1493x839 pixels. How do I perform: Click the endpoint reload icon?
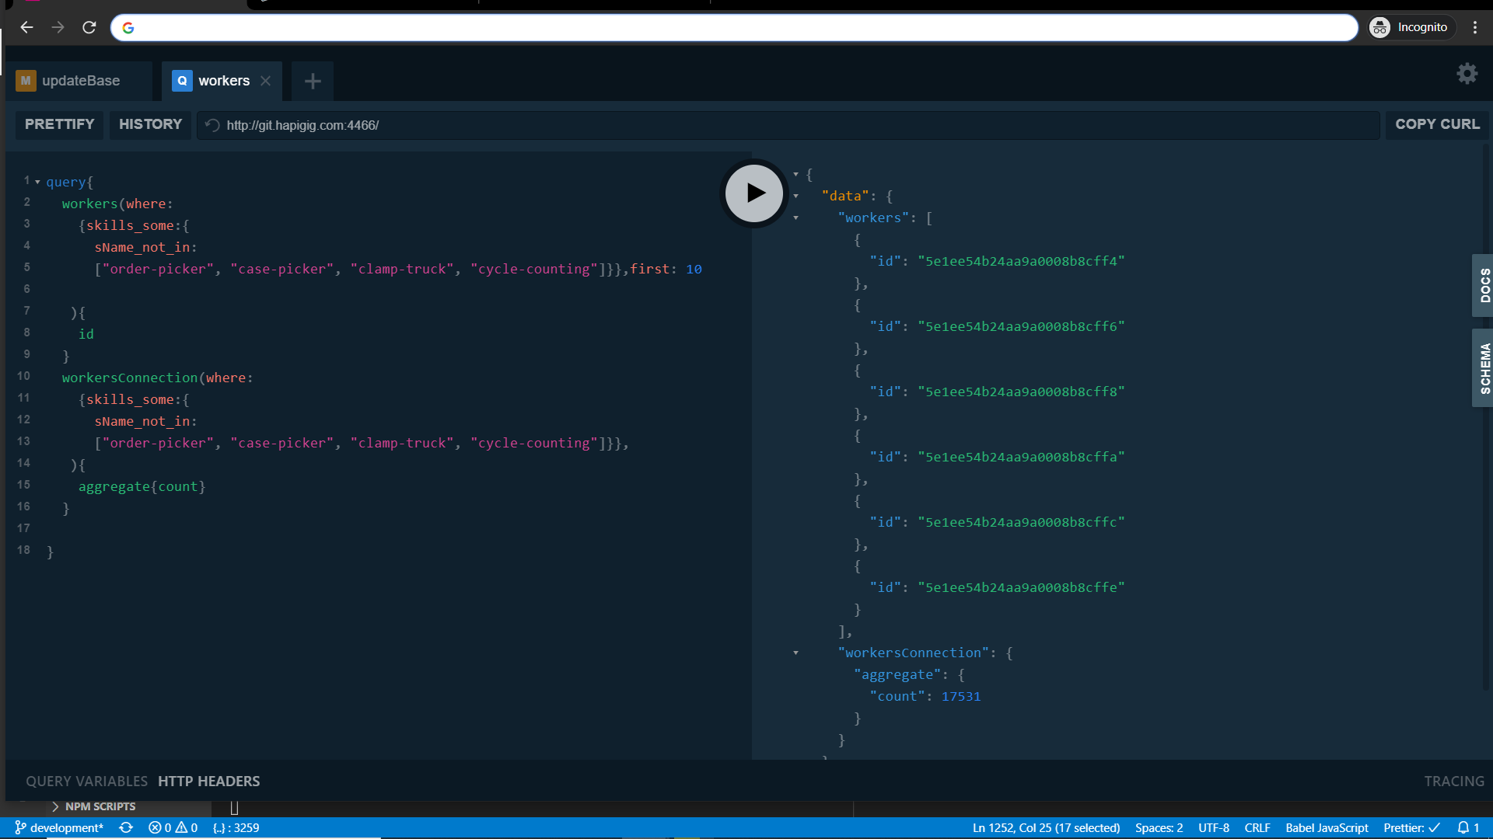[x=212, y=125]
